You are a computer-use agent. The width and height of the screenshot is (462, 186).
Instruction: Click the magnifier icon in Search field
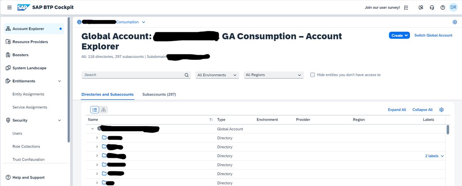(186, 75)
